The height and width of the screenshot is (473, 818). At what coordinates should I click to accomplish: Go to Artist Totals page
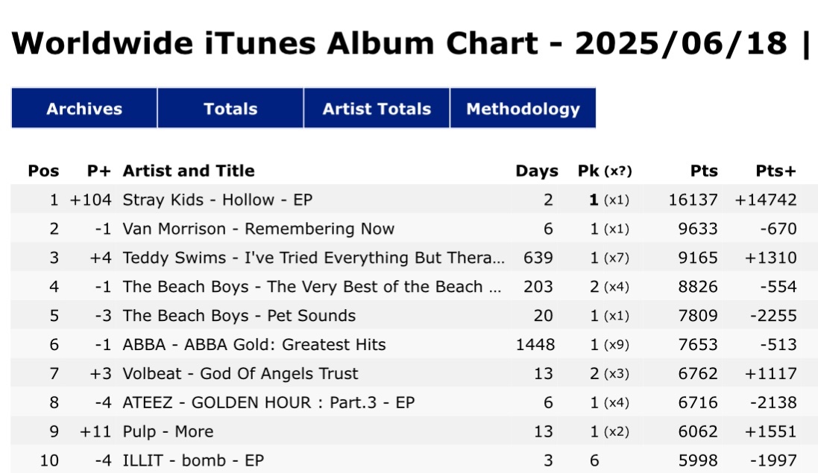[377, 108]
